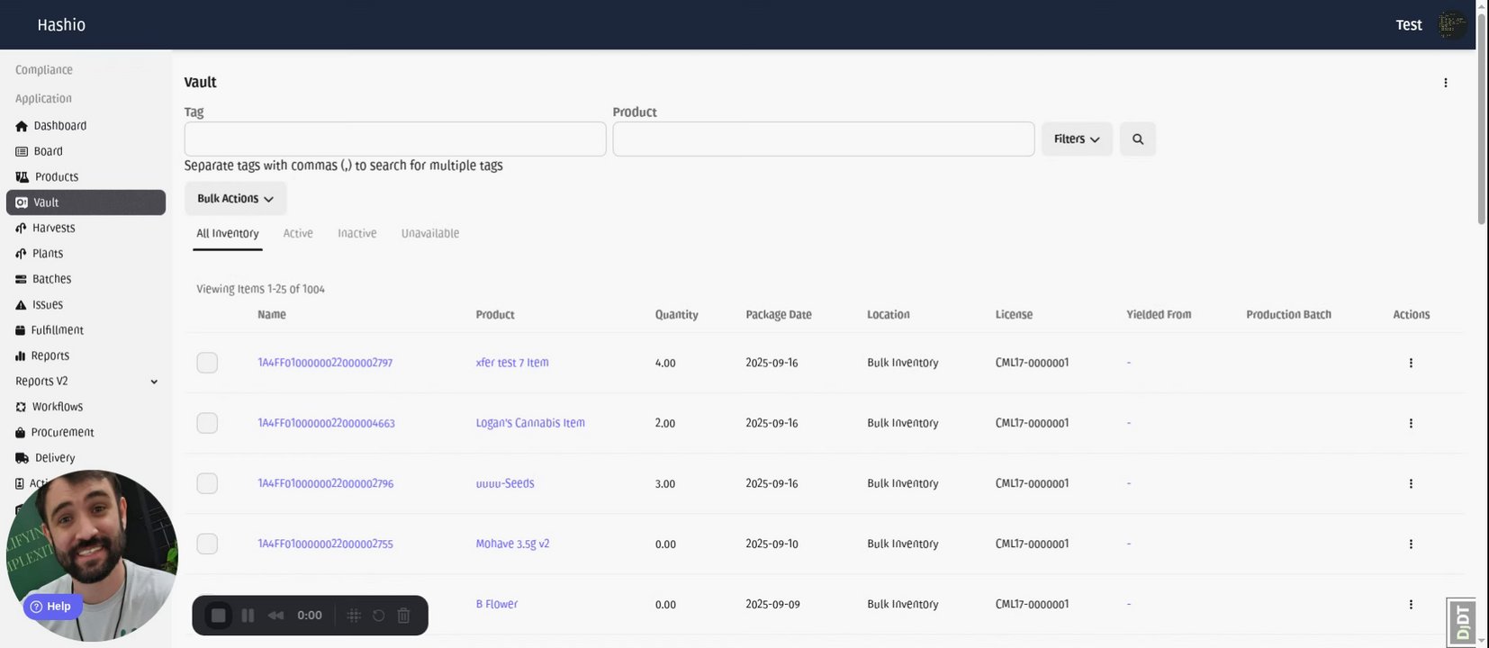
Task: Stop the screen recording
Action: pos(218,616)
